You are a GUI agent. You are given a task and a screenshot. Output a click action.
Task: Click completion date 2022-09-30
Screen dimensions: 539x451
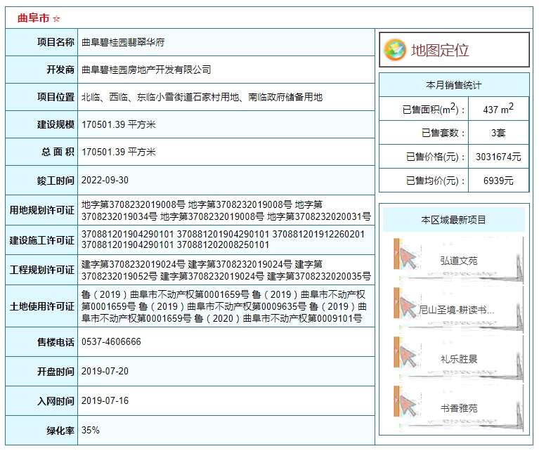pyautogui.click(x=105, y=180)
